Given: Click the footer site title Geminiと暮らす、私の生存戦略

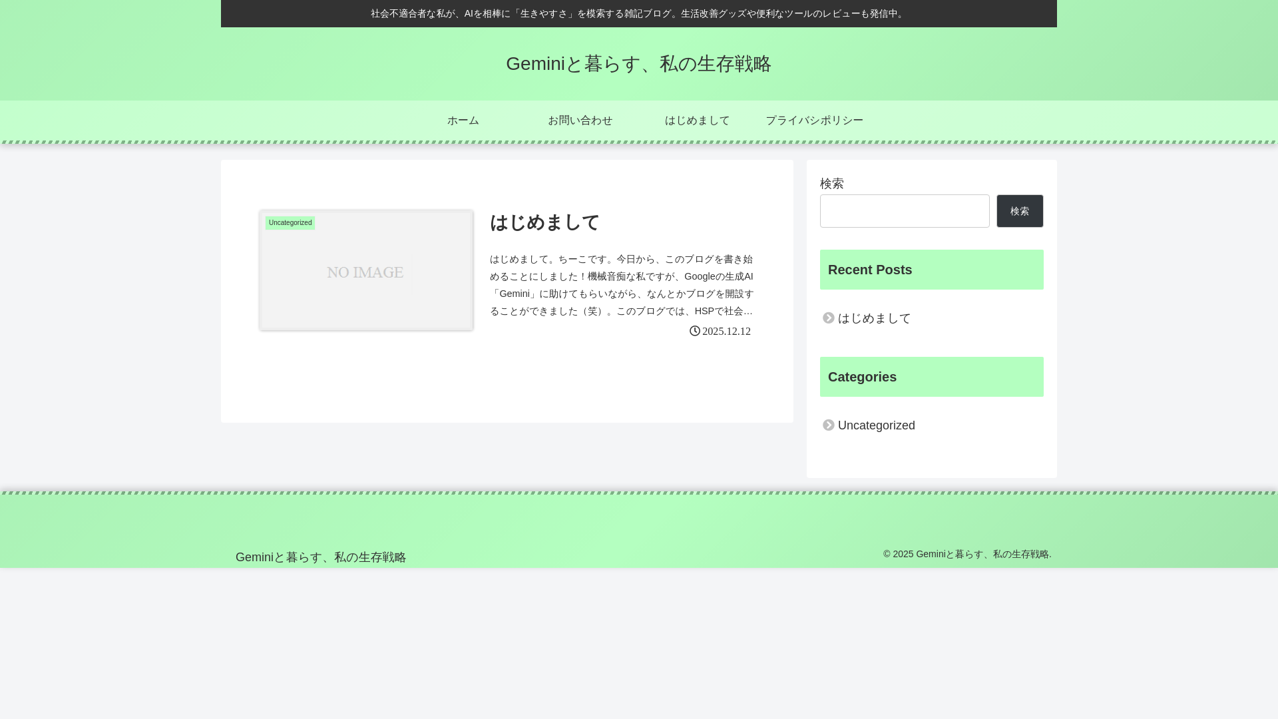Looking at the screenshot, I should click(x=321, y=557).
